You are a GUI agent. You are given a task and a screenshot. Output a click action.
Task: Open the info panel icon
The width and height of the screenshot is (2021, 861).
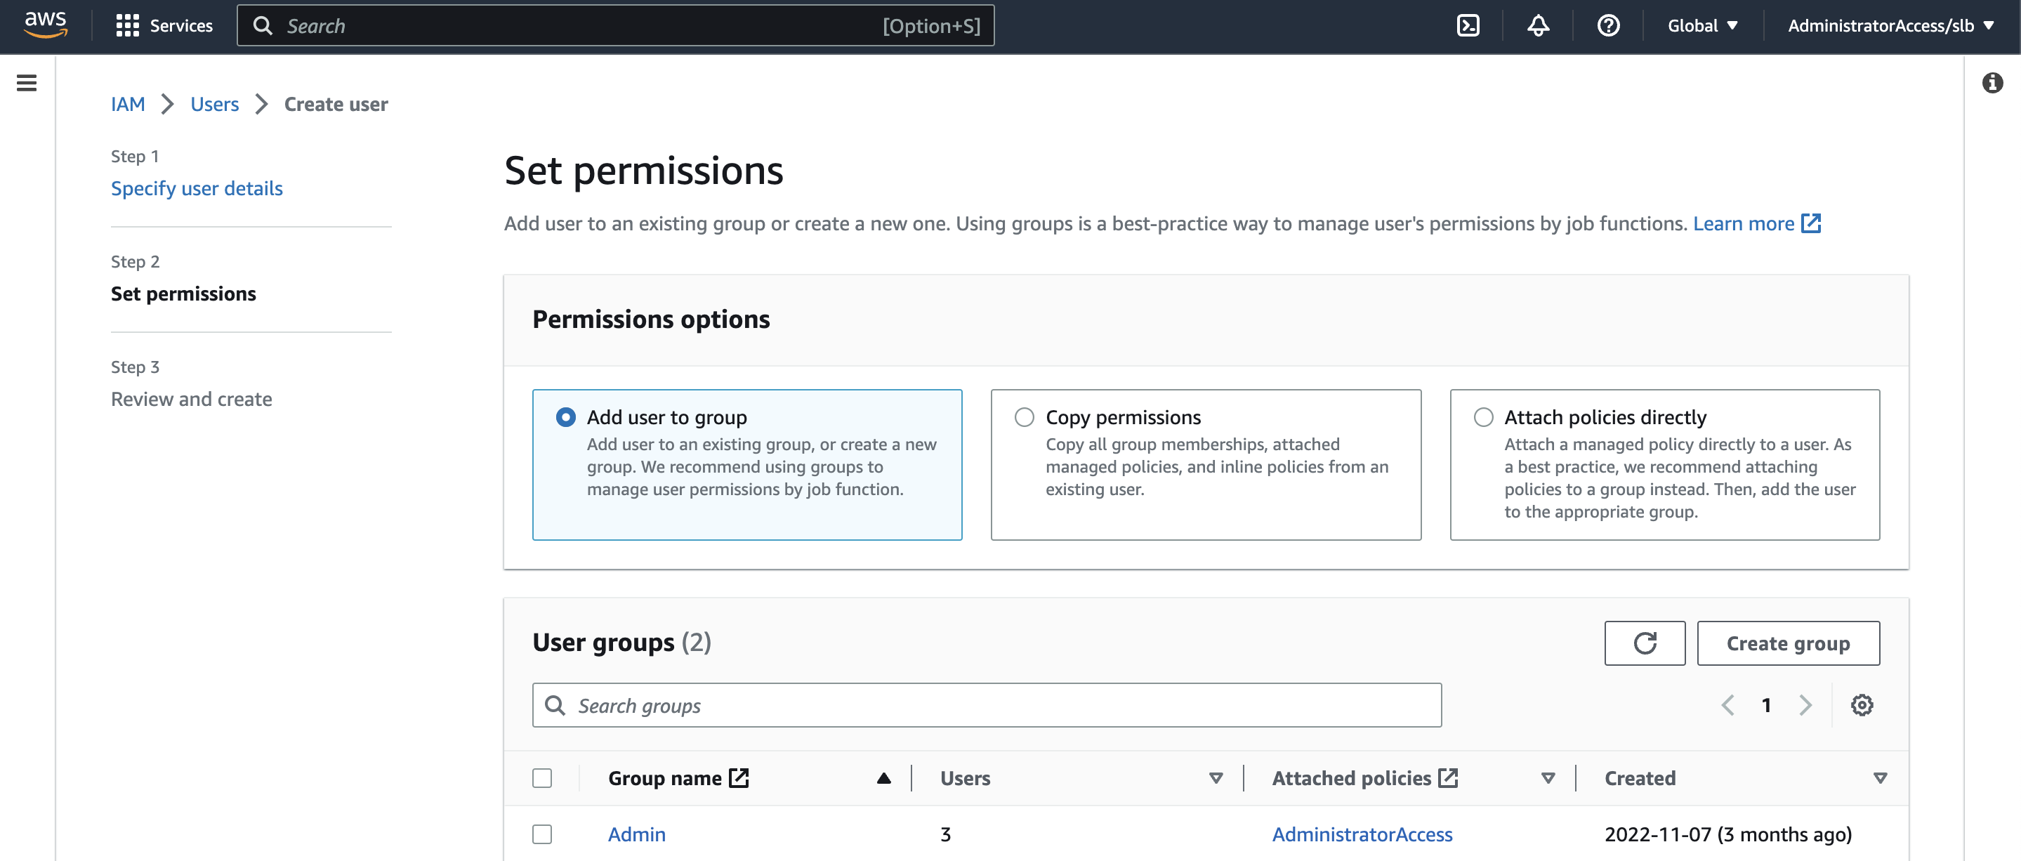1992,82
